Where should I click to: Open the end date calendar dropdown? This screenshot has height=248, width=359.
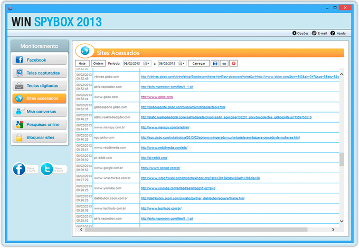(x=182, y=63)
